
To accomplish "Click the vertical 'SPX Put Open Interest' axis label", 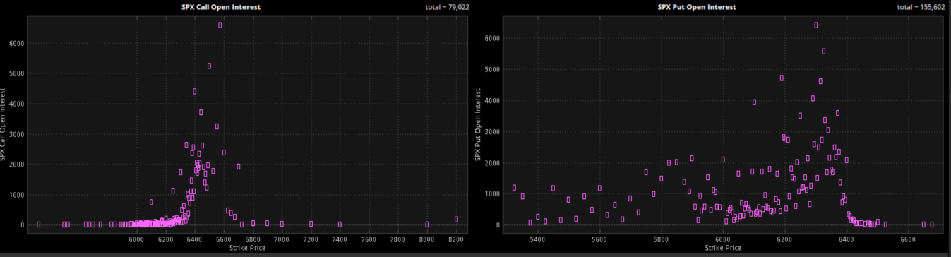I will point(478,125).
